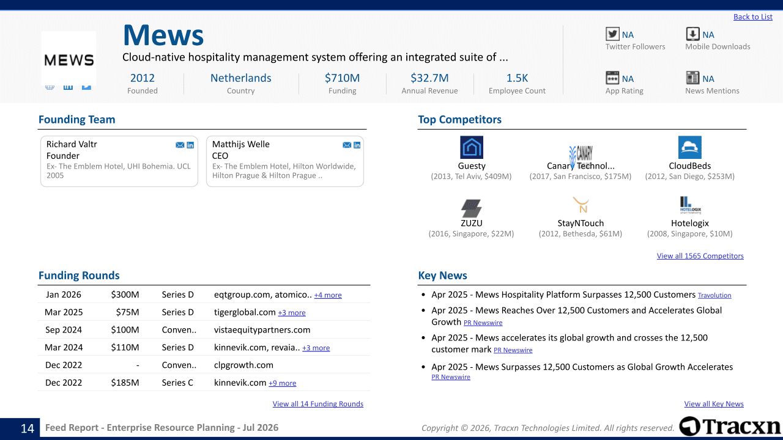The image size is (783, 440).
Task: Click the Founding Team heading
Action: tap(77, 120)
